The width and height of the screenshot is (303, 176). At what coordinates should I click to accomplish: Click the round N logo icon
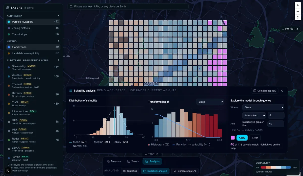(8, 171)
